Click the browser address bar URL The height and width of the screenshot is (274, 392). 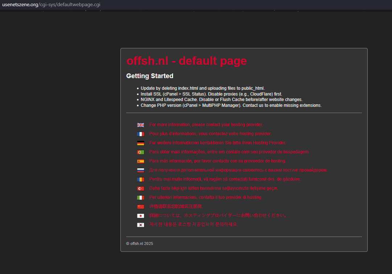pos(51,5)
